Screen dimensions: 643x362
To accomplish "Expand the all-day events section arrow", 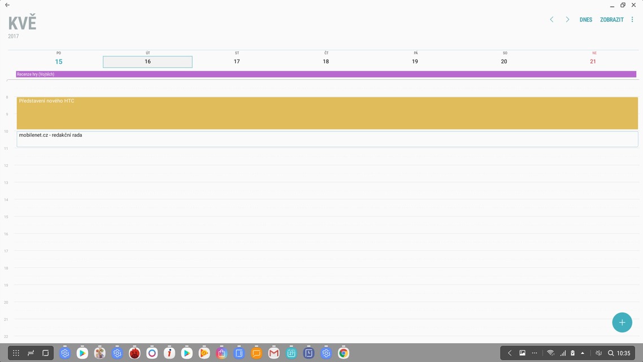I will pyautogui.click(x=7, y=80).
